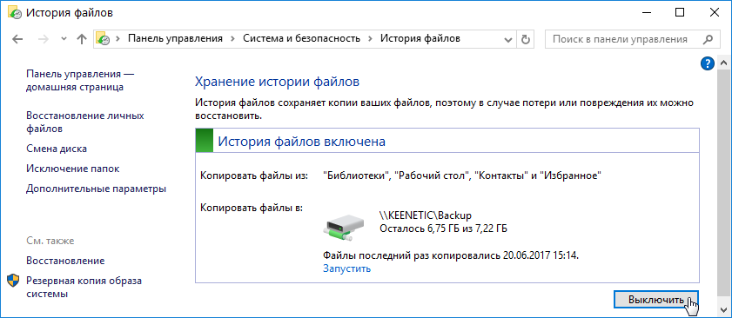Click 'Хранение истории файлов' heading
Viewport: 732px width, 318px height.
pos(278,82)
